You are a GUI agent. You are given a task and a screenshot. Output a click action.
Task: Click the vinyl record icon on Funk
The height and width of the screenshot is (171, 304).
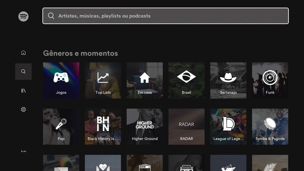pos(270,77)
